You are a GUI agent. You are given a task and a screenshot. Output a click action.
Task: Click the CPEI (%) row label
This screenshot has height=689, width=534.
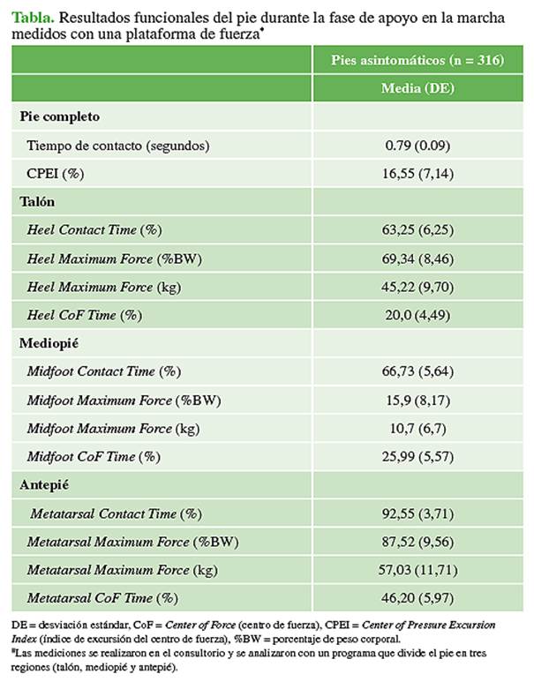[56, 173]
